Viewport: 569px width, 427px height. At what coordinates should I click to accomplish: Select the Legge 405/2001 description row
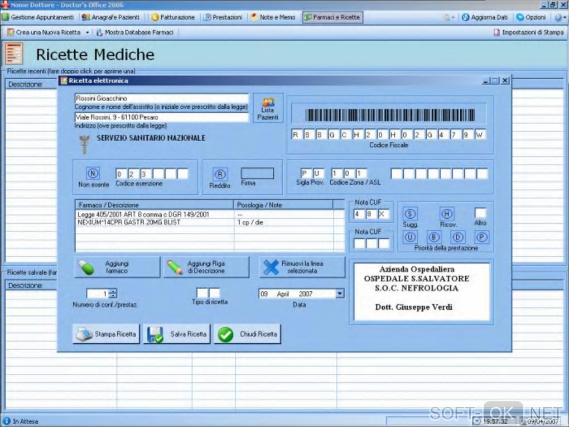(209, 214)
